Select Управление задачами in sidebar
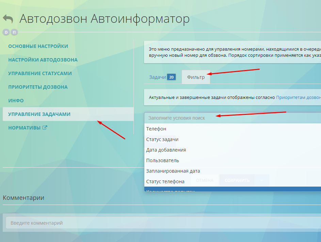Viewport: 321px width, 242px height. tap(39, 114)
